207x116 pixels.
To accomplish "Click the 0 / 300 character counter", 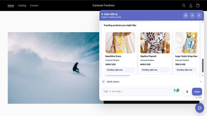I will pyautogui.click(x=199, y=97).
